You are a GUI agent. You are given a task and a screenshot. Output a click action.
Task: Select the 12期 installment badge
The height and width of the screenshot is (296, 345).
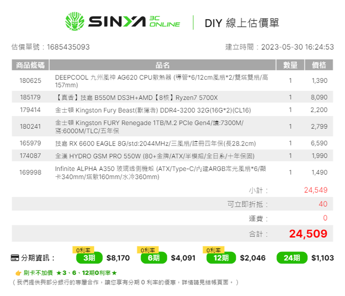pyautogui.click(x=221, y=258)
